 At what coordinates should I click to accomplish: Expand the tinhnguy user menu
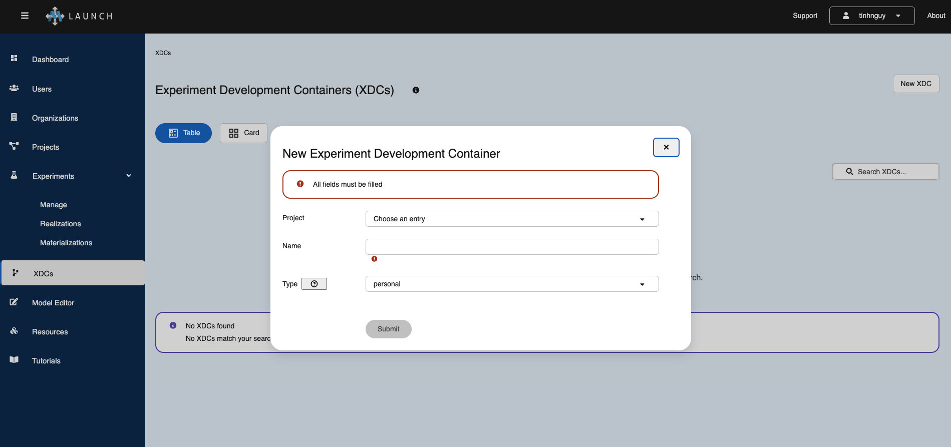[871, 16]
